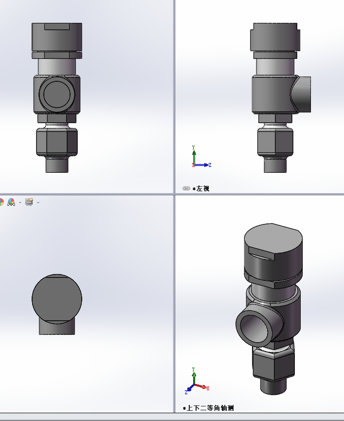
Task: Select the valve model in isometric view
Action: [270, 309]
